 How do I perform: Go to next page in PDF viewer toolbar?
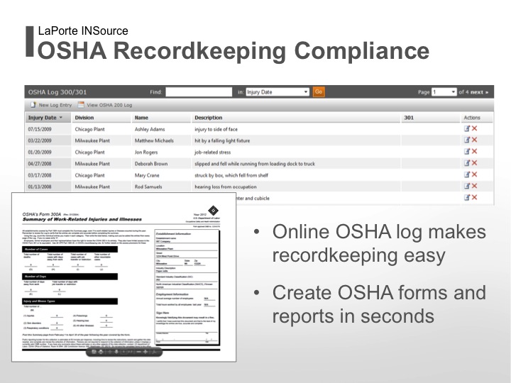(x=116, y=352)
